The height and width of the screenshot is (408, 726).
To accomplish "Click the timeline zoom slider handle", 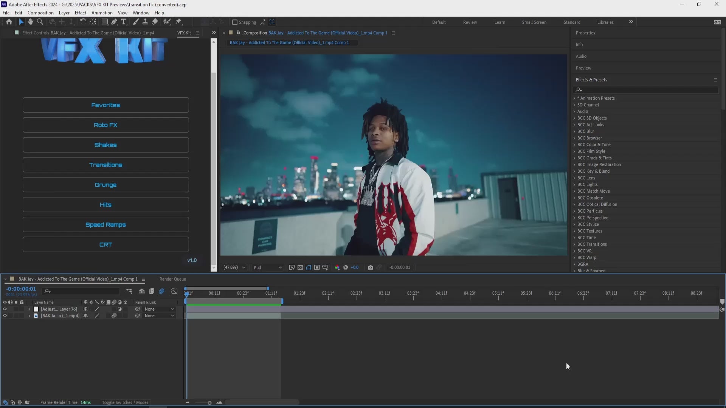I will pos(209,403).
